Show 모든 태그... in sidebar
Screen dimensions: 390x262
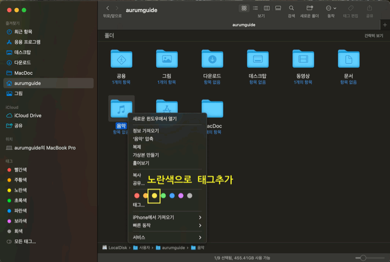(48, 242)
